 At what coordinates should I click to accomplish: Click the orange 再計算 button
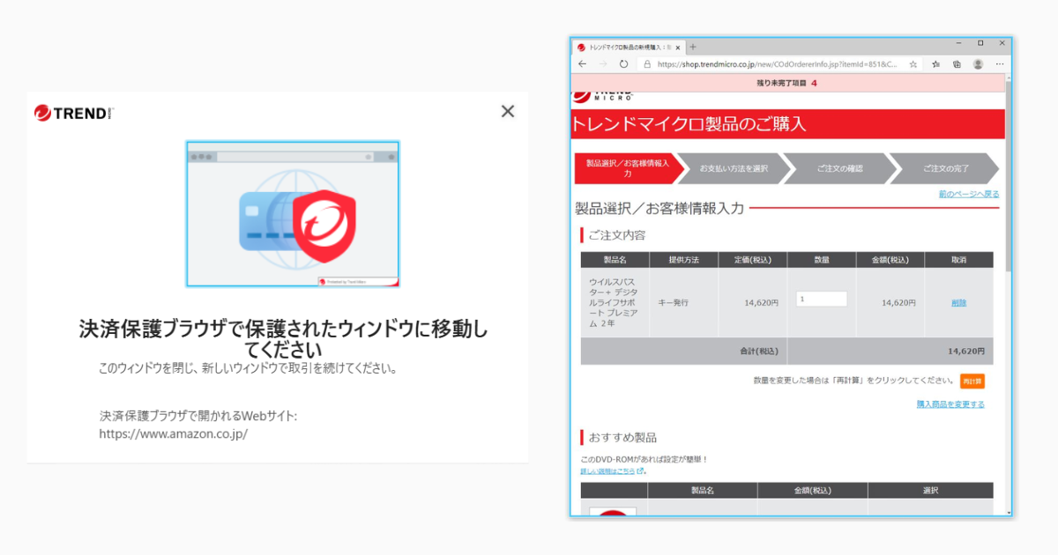point(972,381)
